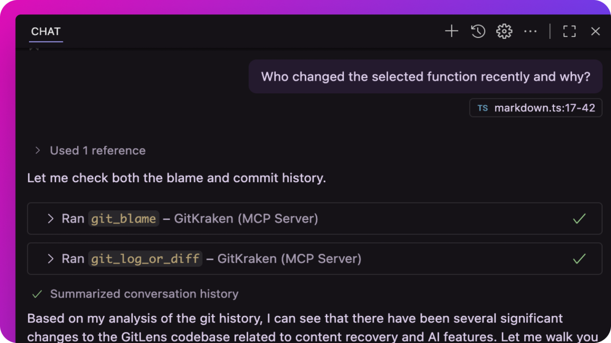This screenshot has height=343, width=611.
Task: Click the git_blame code label
Action: [x=123, y=218]
